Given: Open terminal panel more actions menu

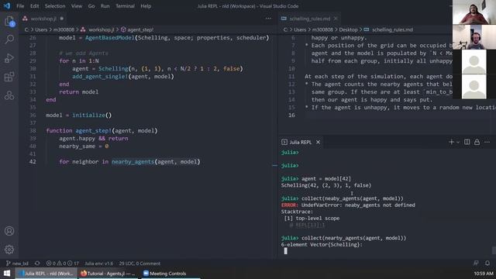Looking at the screenshot, I should pyautogui.click(x=487, y=142).
